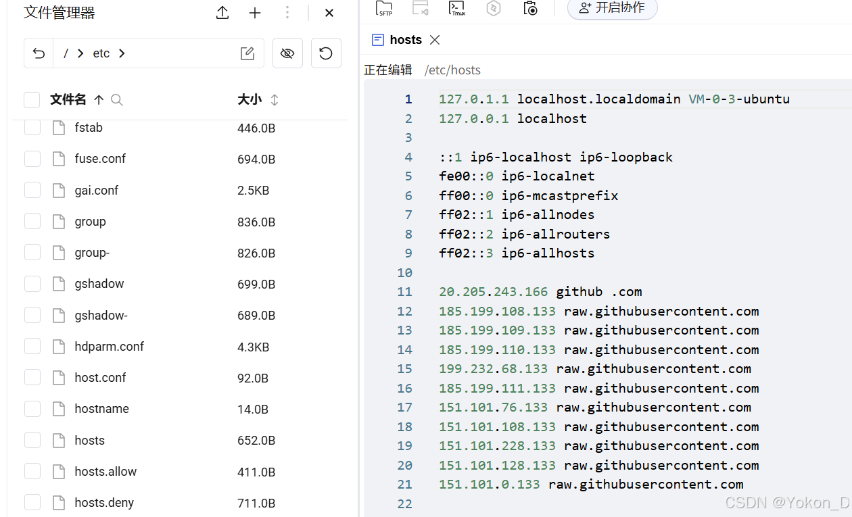Select the hosts.deny file name
This screenshot has width=852, height=517.
pos(104,503)
